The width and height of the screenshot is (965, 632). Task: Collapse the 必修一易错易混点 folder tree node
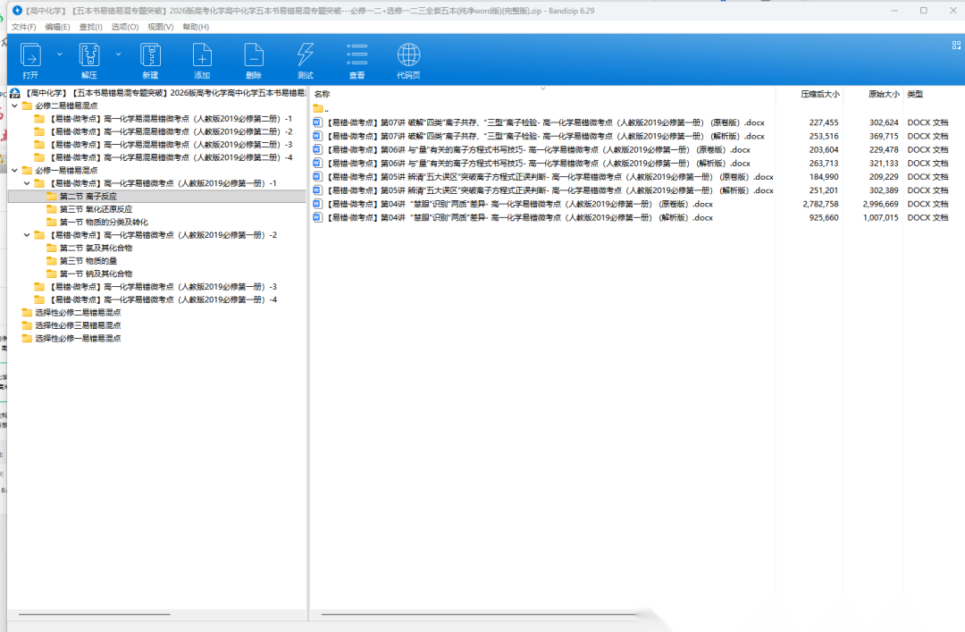pyautogui.click(x=15, y=170)
